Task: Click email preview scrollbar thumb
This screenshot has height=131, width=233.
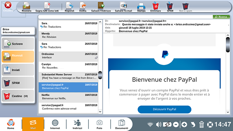Action: pos(228,45)
